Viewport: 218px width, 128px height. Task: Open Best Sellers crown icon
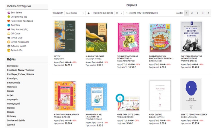pyautogui.click(x=9, y=12)
